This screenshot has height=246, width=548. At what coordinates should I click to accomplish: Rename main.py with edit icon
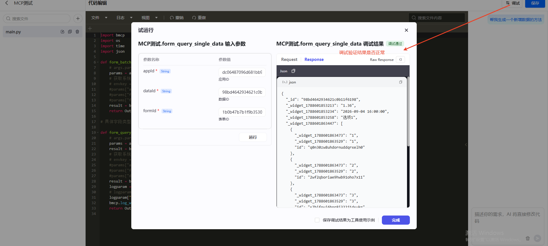63,32
